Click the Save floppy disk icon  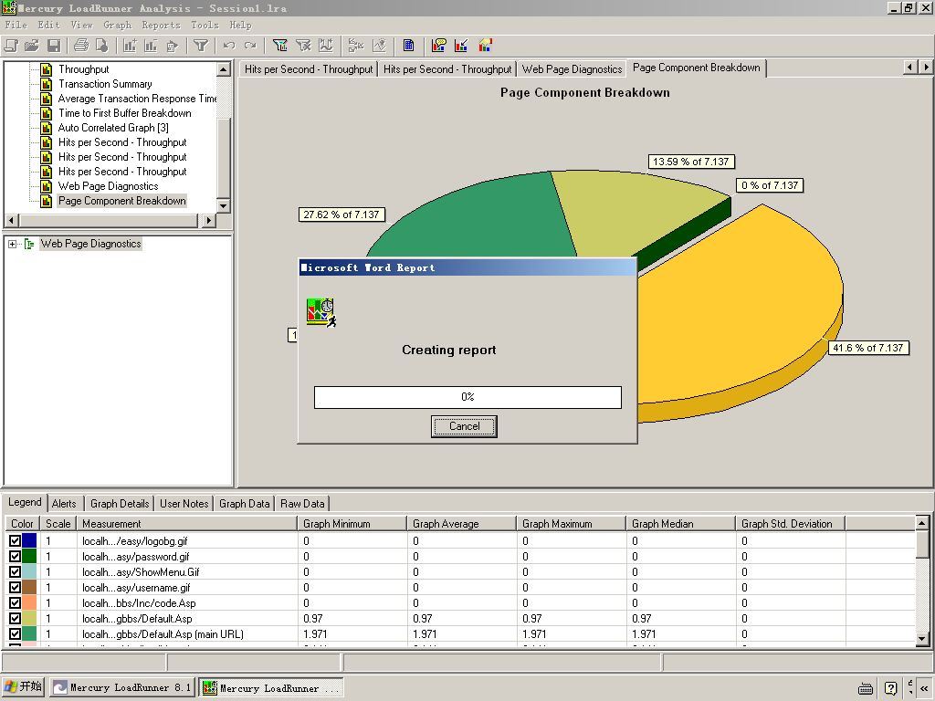pos(53,46)
